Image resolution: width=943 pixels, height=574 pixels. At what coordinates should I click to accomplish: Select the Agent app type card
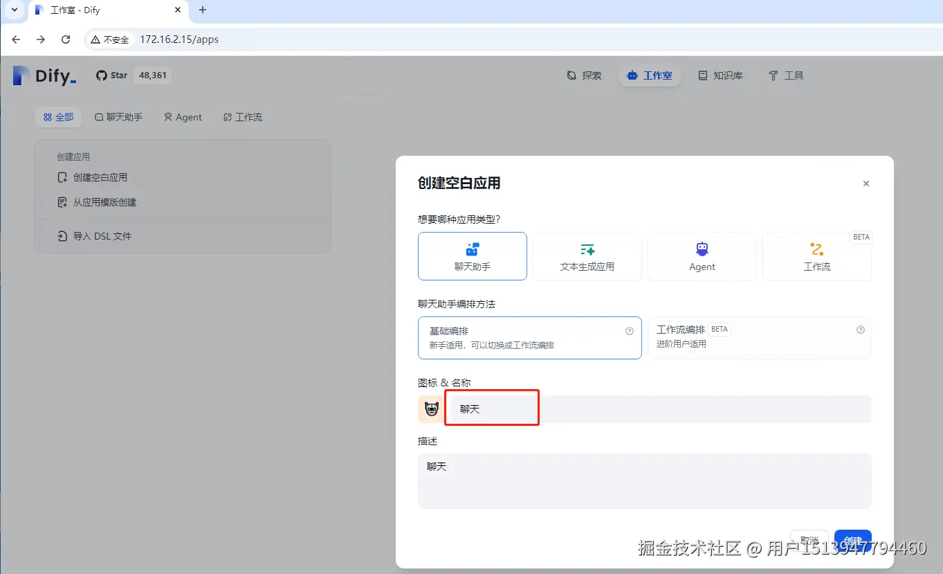[702, 256]
